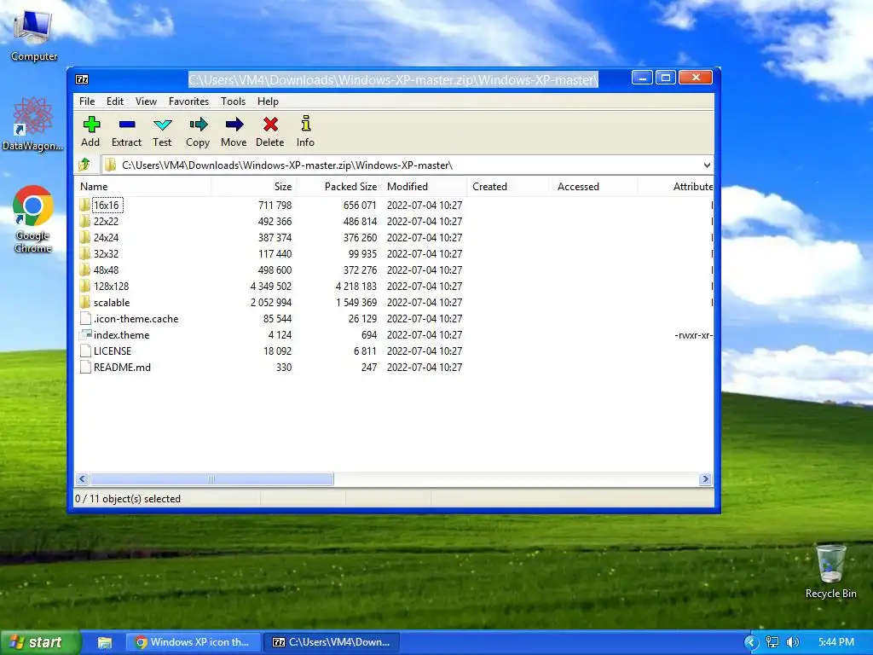Select the README.md file icon
The image size is (873, 655).
(85, 367)
